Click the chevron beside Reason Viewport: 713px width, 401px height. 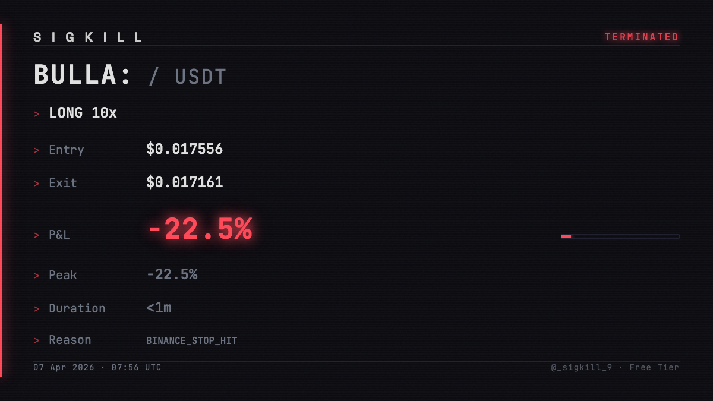pyautogui.click(x=37, y=340)
